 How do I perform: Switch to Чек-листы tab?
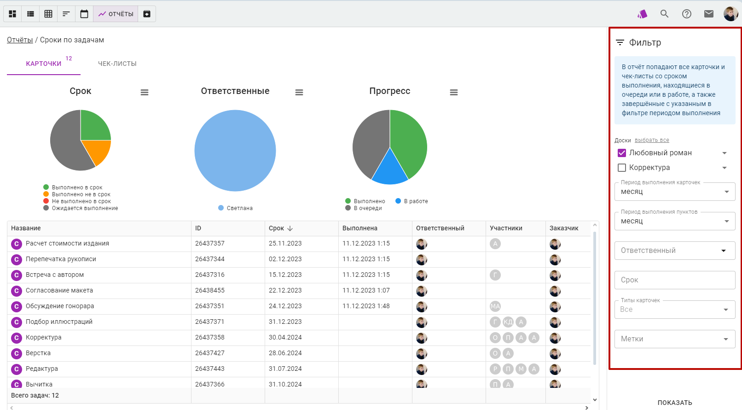(x=117, y=64)
